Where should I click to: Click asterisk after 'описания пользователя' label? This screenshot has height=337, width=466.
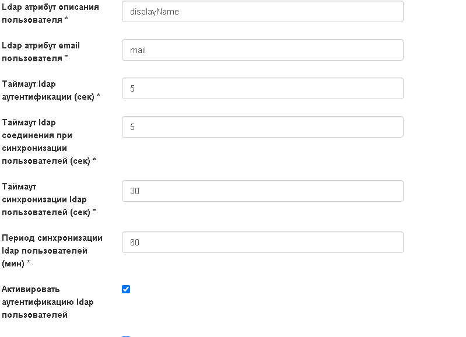click(x=66, y=21)
